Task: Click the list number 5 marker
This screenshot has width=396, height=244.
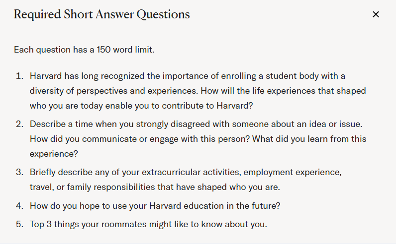Action: 19,224
